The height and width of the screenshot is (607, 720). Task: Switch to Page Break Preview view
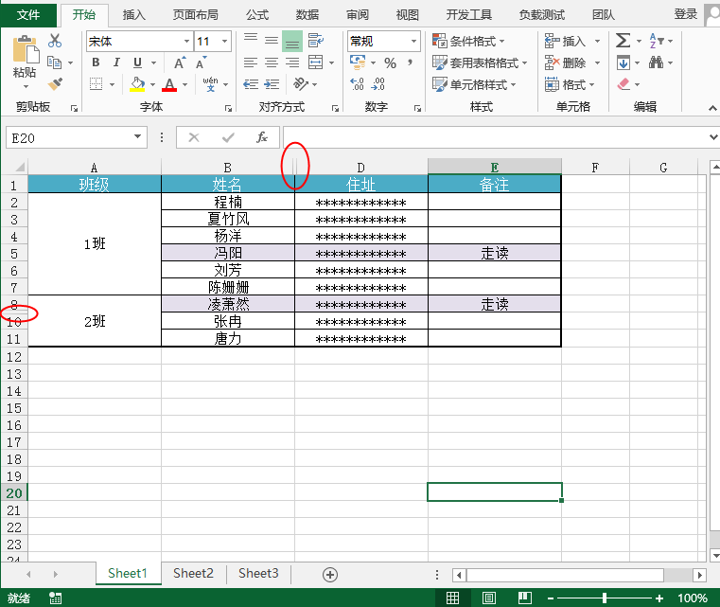pyautogui.click(x=524, y=598)
